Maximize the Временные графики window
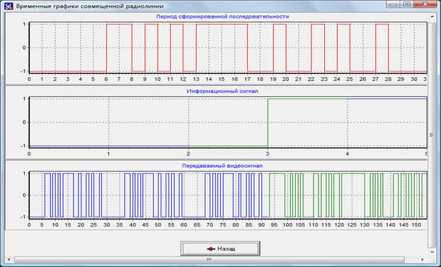The image size is (441, 267). point(407,4)
